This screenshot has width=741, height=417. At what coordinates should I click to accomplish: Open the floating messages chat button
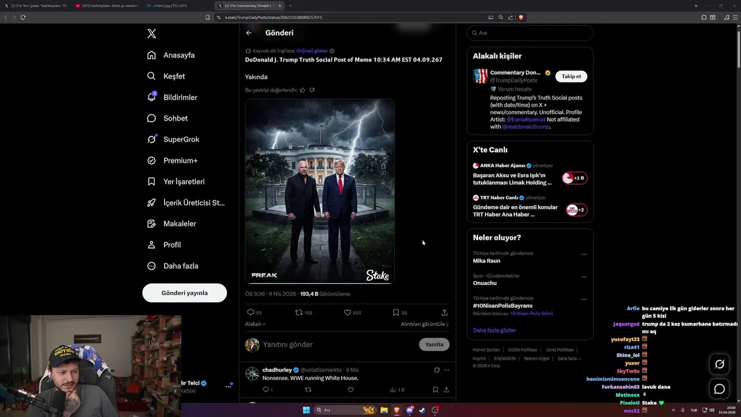pos(720,389)
